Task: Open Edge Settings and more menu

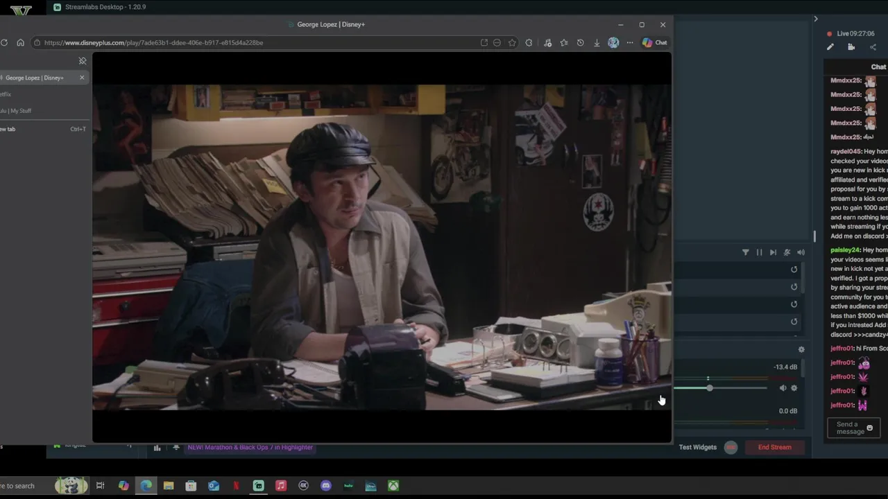Action: point(630,42)
